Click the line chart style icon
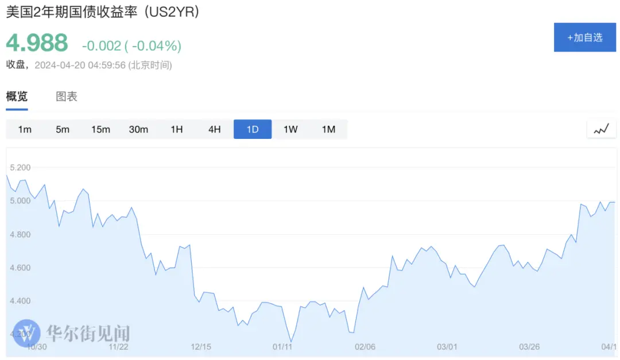The width and height of the screenshot is (620, 360). (601, 129)
